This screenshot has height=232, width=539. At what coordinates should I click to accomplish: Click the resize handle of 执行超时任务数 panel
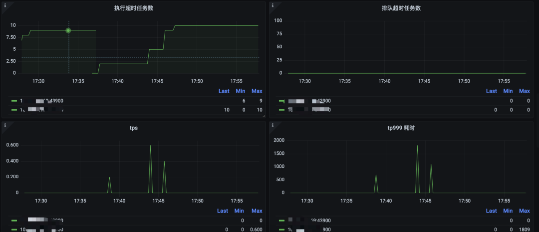pos(264,116)
